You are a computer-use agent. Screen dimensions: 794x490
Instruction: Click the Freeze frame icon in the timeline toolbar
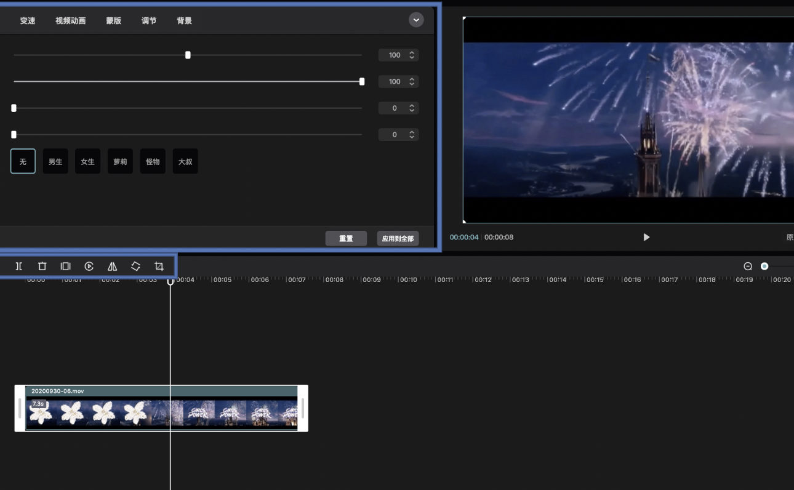tap(65, 267)
